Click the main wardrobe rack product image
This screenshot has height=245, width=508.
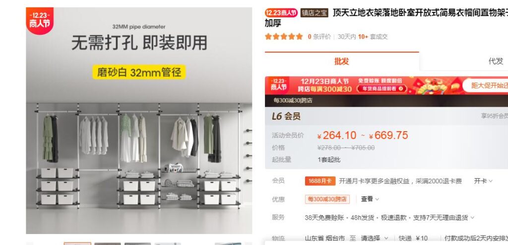click(139, 120)
